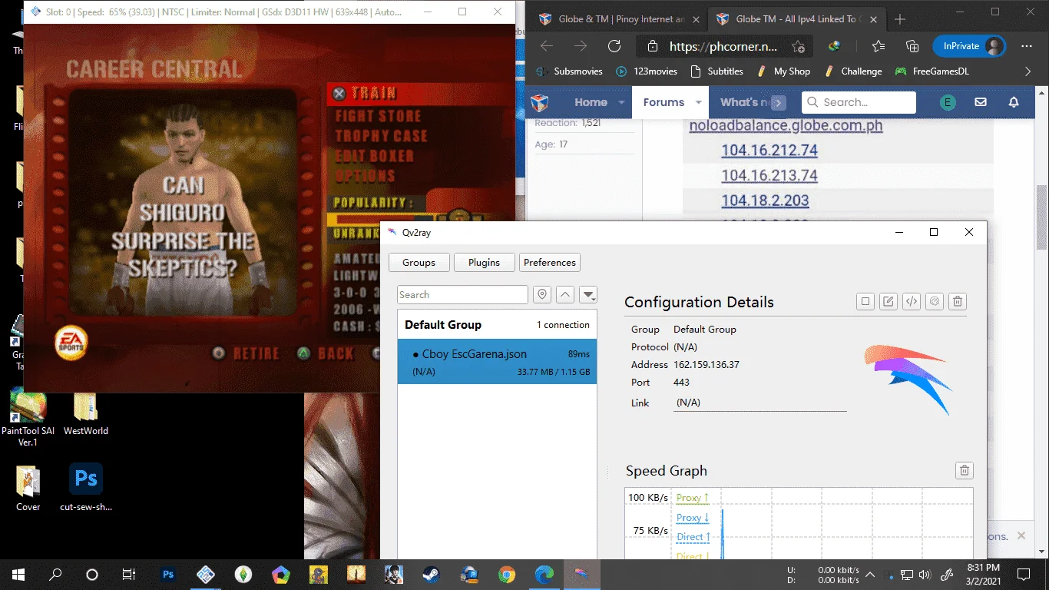Open the Subtitles bookmark
Screen dimensions: 1049x590
pyautogui.click(x=716, y=71)
